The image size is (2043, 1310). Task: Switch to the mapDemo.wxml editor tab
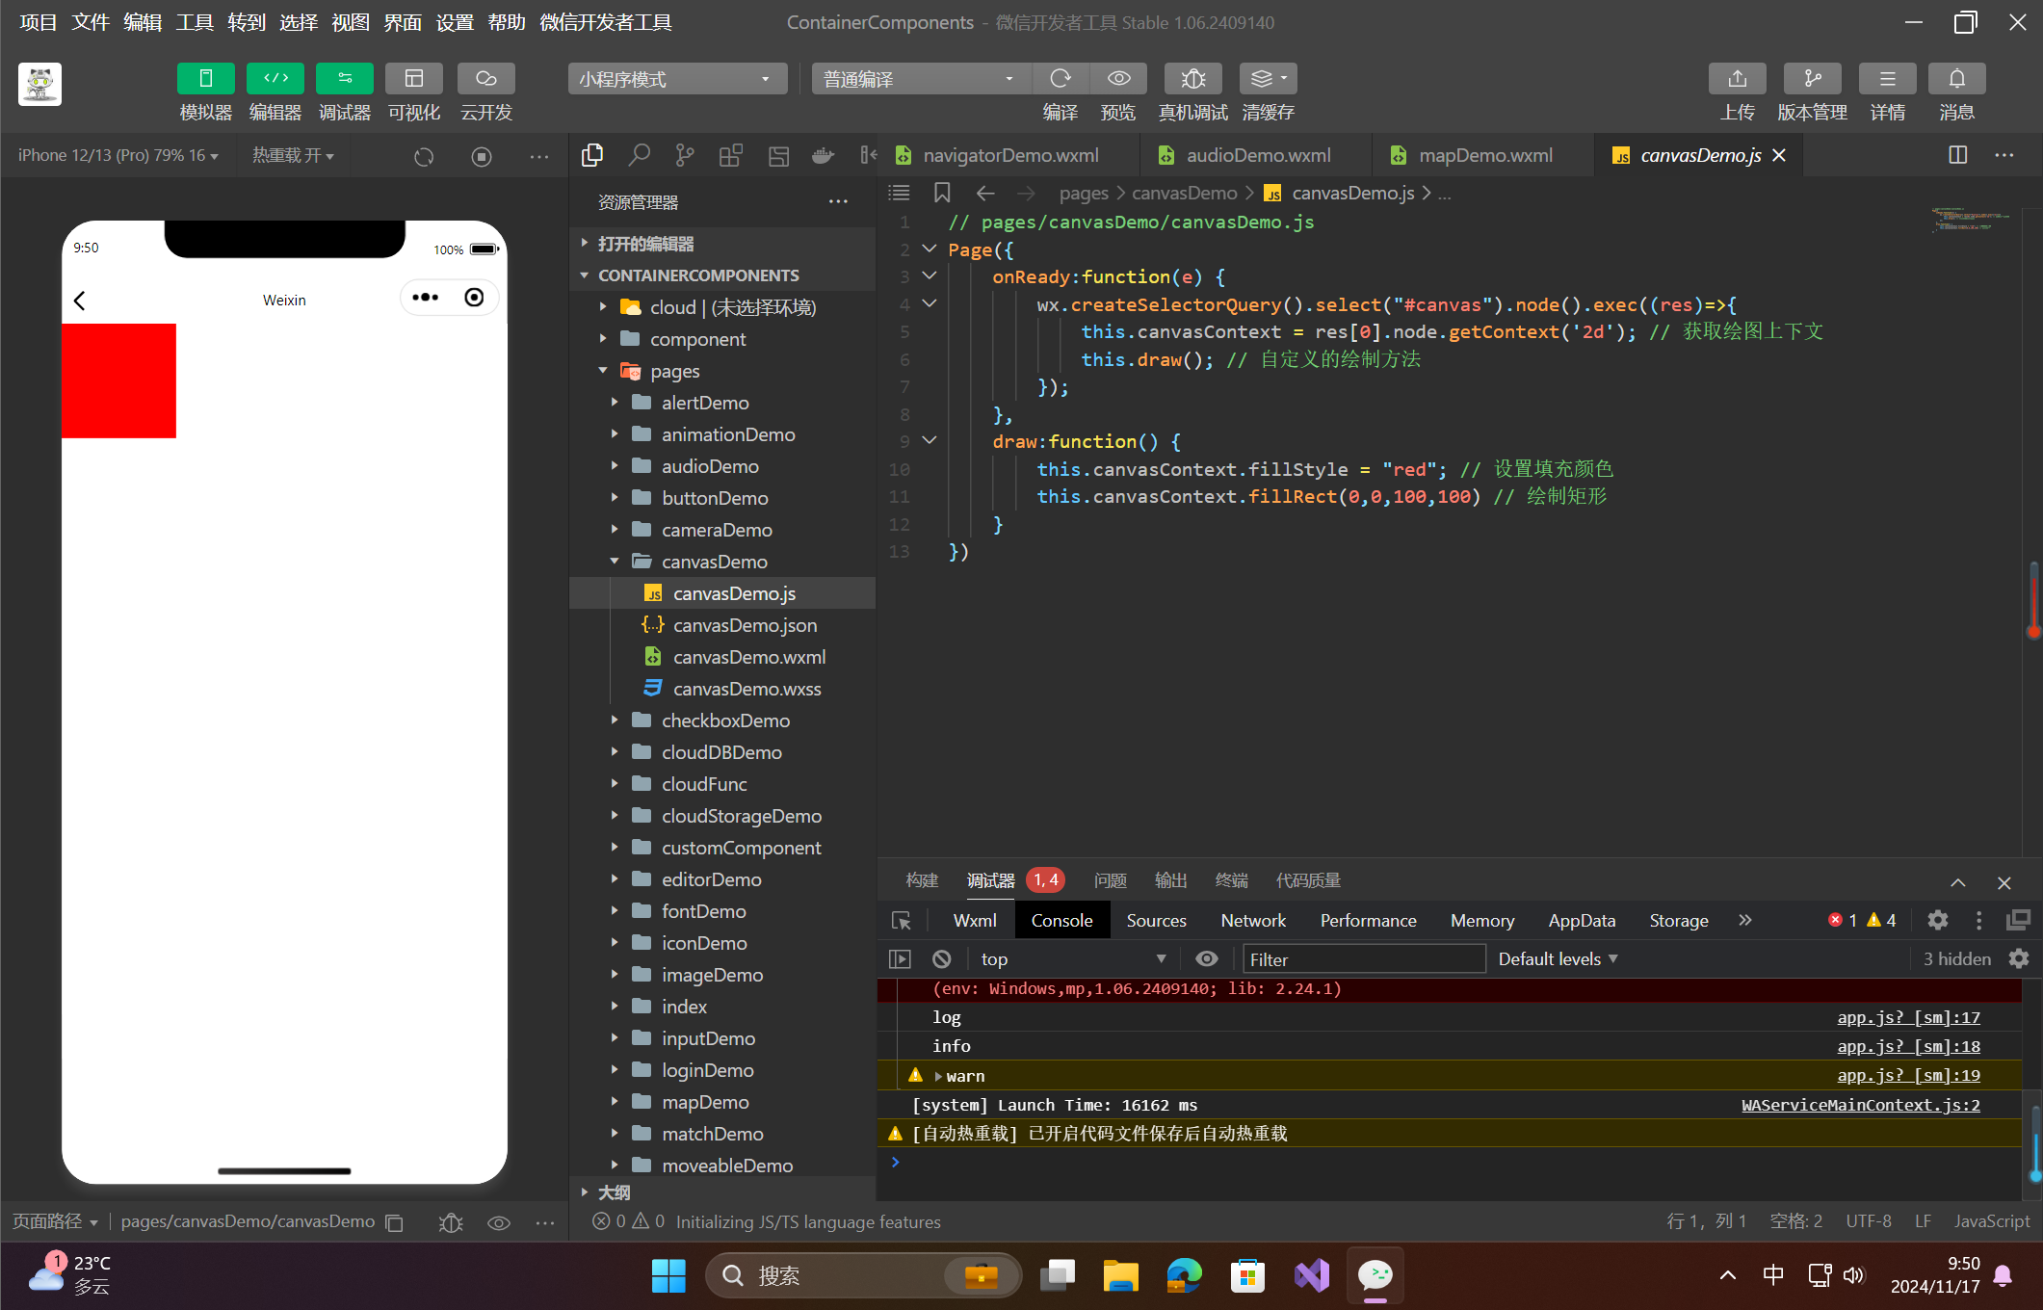point(1484,155)
